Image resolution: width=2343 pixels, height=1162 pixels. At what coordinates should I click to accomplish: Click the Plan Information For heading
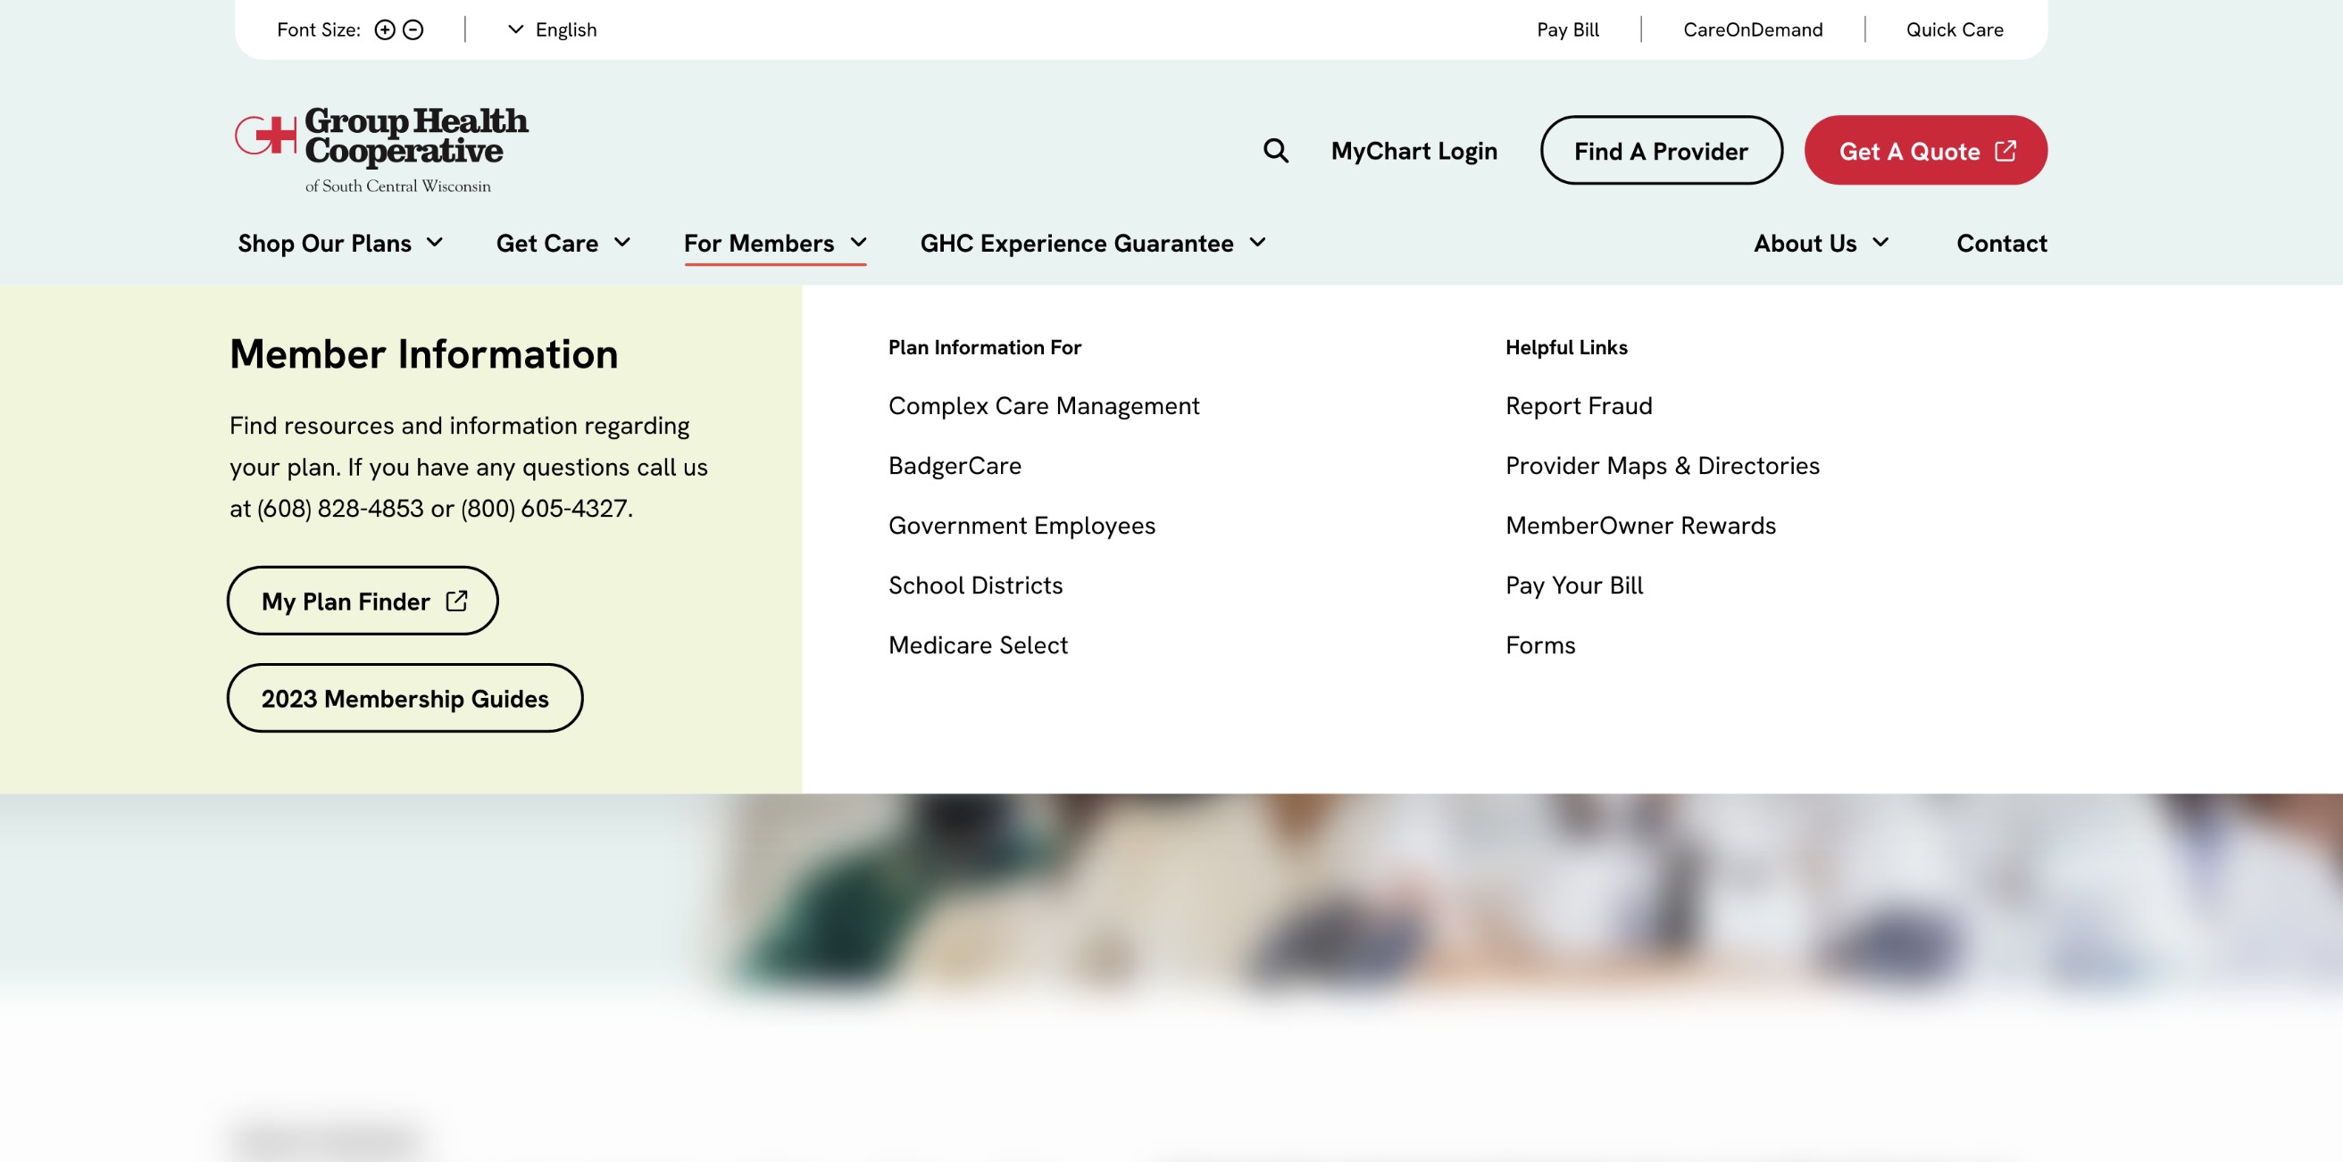[984, 347]
